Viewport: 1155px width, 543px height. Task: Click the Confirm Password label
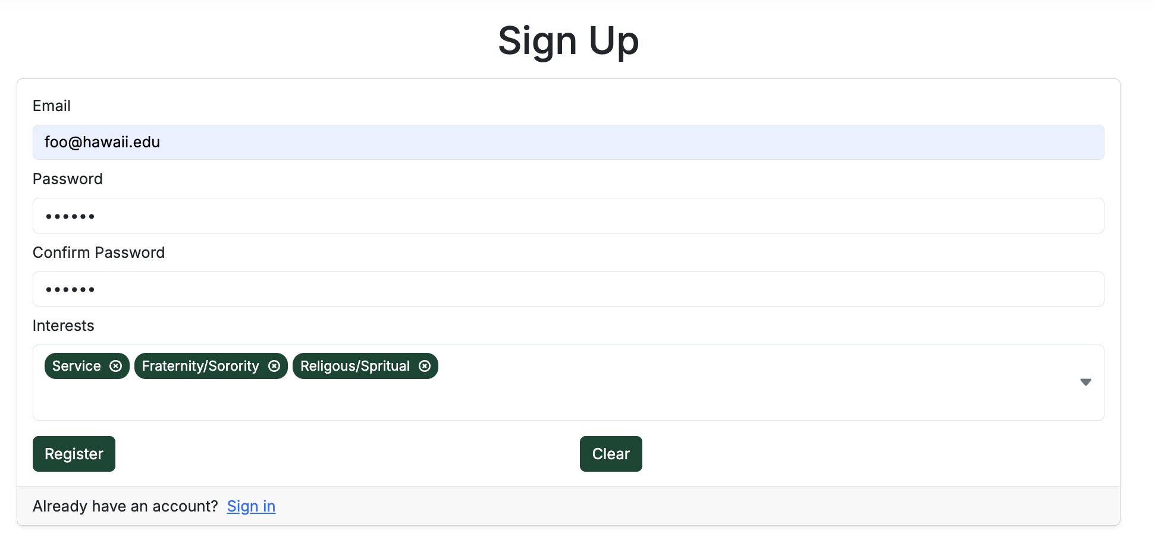(x=99, y=252)
